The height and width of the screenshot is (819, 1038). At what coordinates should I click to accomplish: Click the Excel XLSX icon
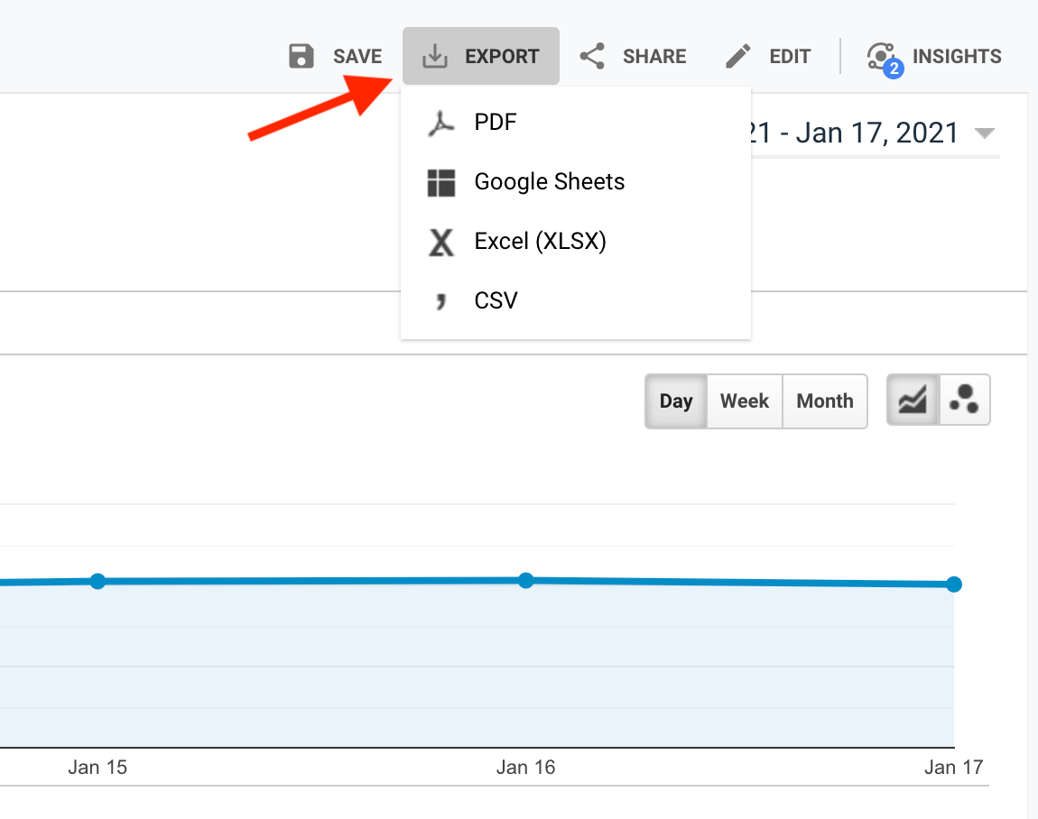click(x=441, y=241)
